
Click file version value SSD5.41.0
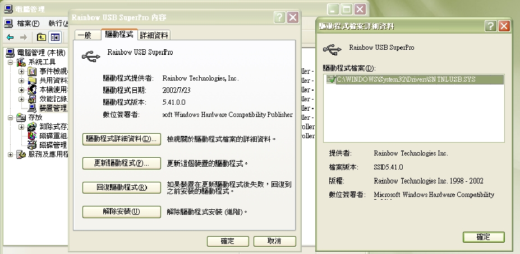pyautogui.click(x=388, y=167)
